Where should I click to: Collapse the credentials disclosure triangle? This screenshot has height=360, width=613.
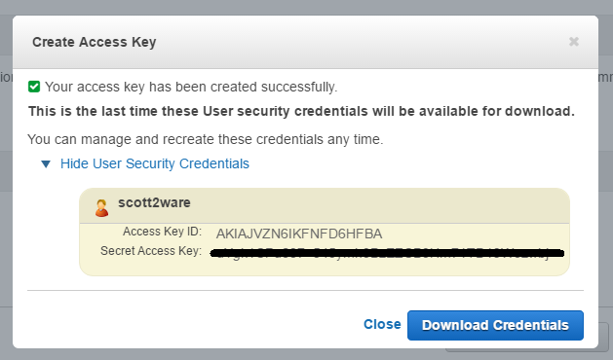click(46, 164)
